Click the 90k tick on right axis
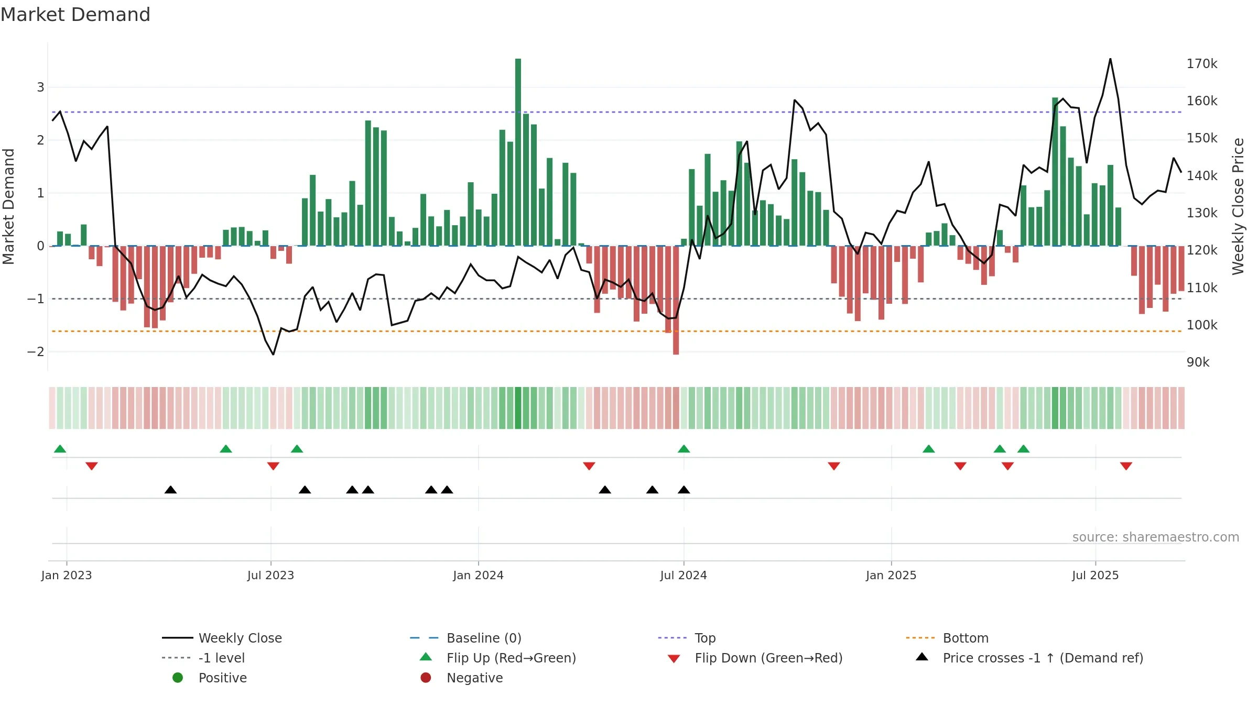Image resolution: width=1258 pixels, height=707 pixels. 1198,362
